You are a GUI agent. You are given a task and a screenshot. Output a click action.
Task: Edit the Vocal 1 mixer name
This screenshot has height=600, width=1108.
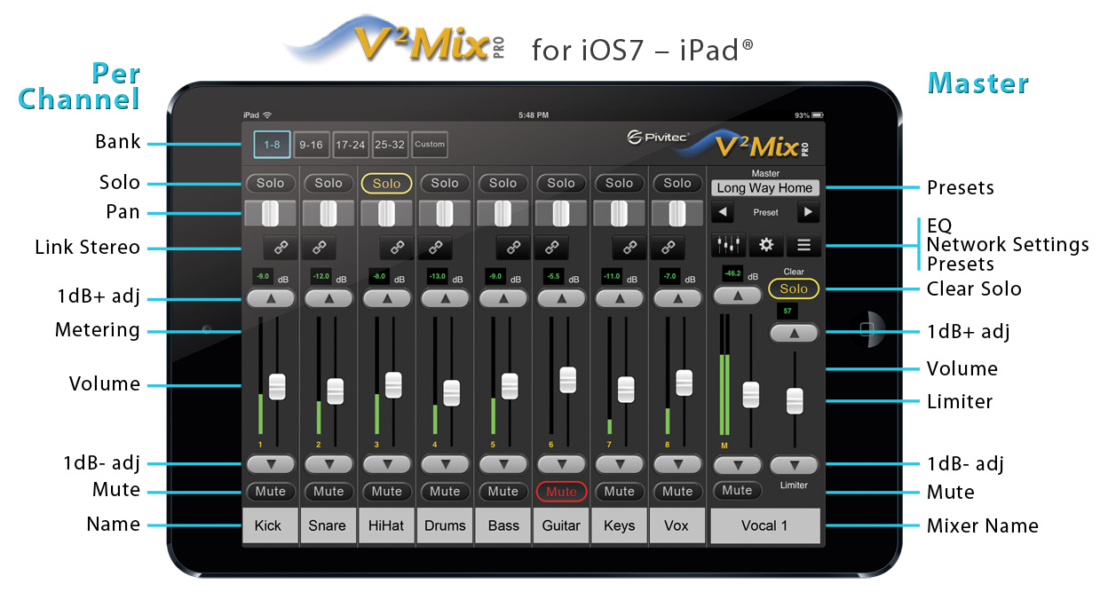765,525
